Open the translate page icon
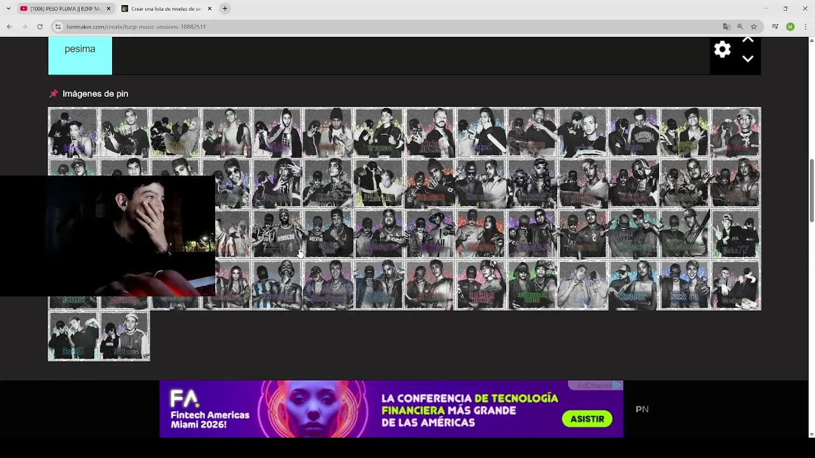This screenshot has height=458, width=815. 726,27
